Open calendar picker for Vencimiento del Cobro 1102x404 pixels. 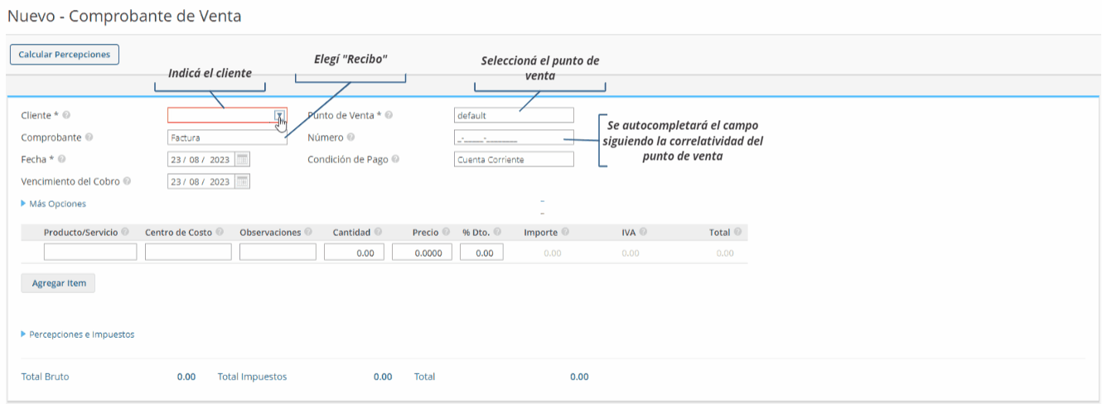click(242, 181)
